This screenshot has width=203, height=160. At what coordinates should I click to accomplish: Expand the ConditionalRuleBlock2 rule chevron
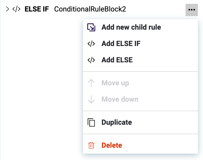(7, 9)
